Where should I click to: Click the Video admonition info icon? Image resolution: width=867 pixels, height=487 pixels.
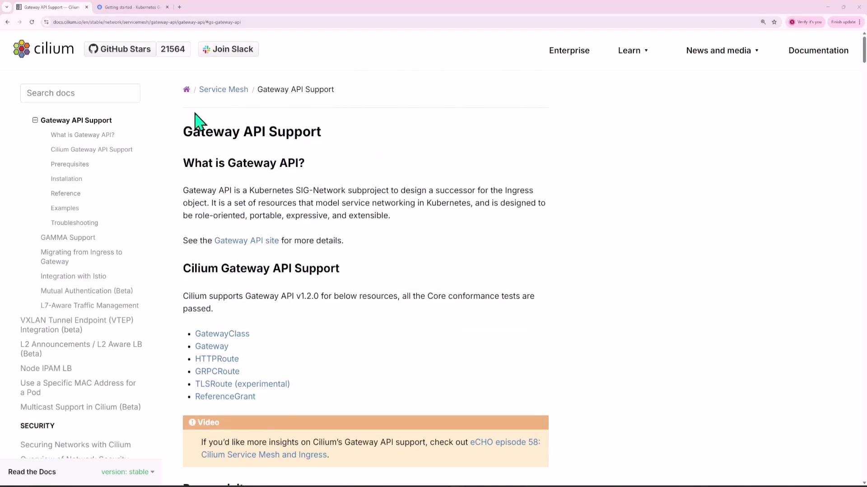(x=192, y=422)
